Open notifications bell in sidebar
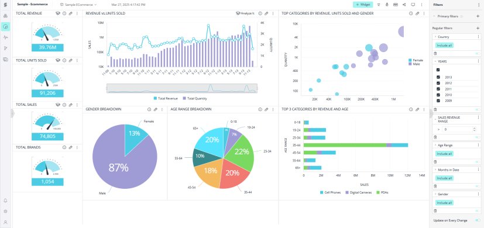 pyautogui.click(x=5, y=201)
